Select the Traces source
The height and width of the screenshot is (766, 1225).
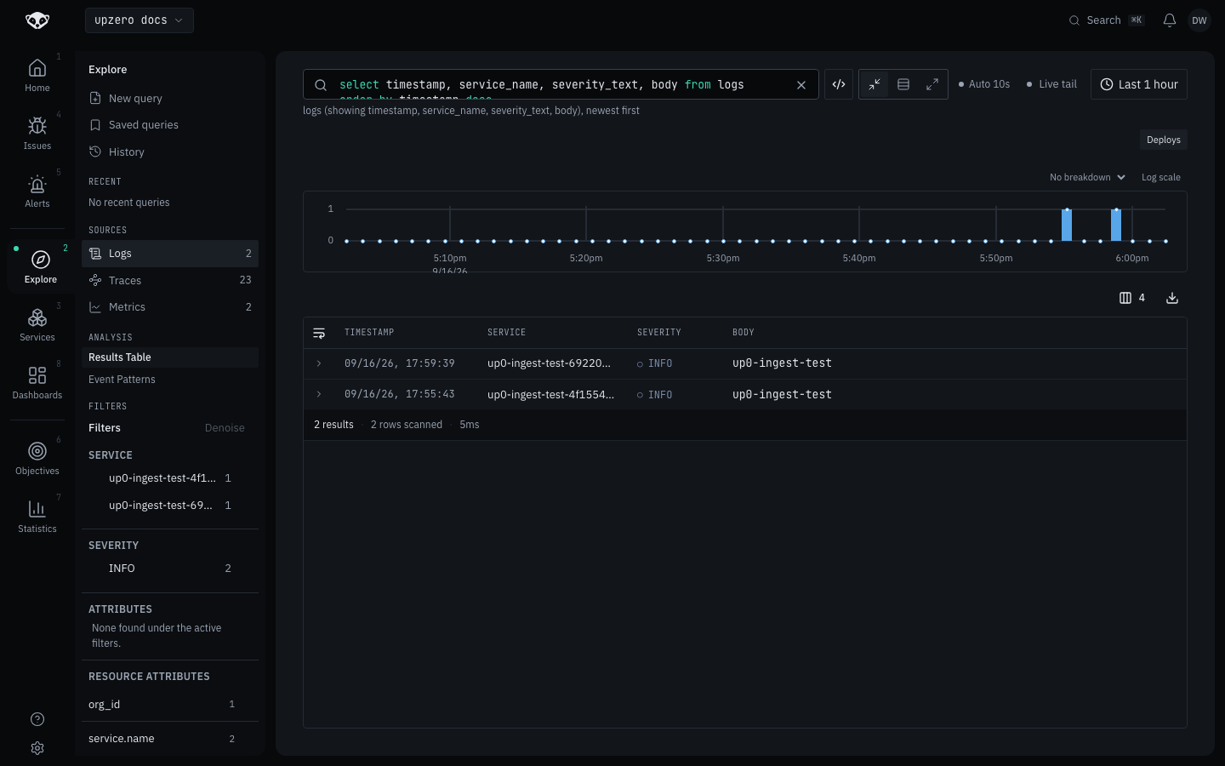click(170, 280)
